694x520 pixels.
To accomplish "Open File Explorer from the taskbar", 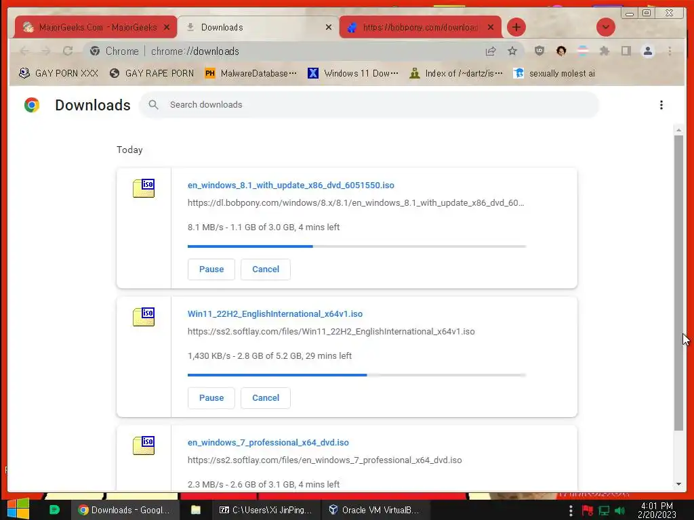I will 196,510.
